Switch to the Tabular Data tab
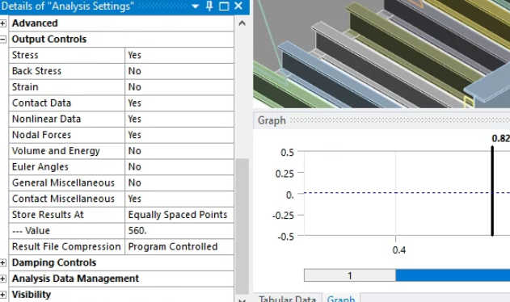The image size is (510, 302). (x=287, y=299)
